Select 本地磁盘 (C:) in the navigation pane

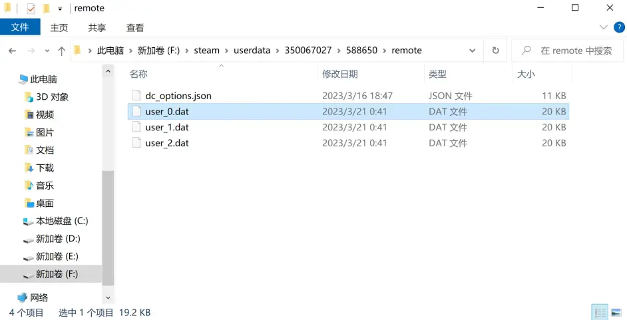pos(61,221)
